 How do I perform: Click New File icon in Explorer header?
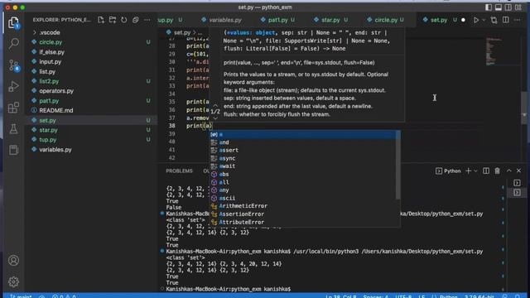point(101,20)
